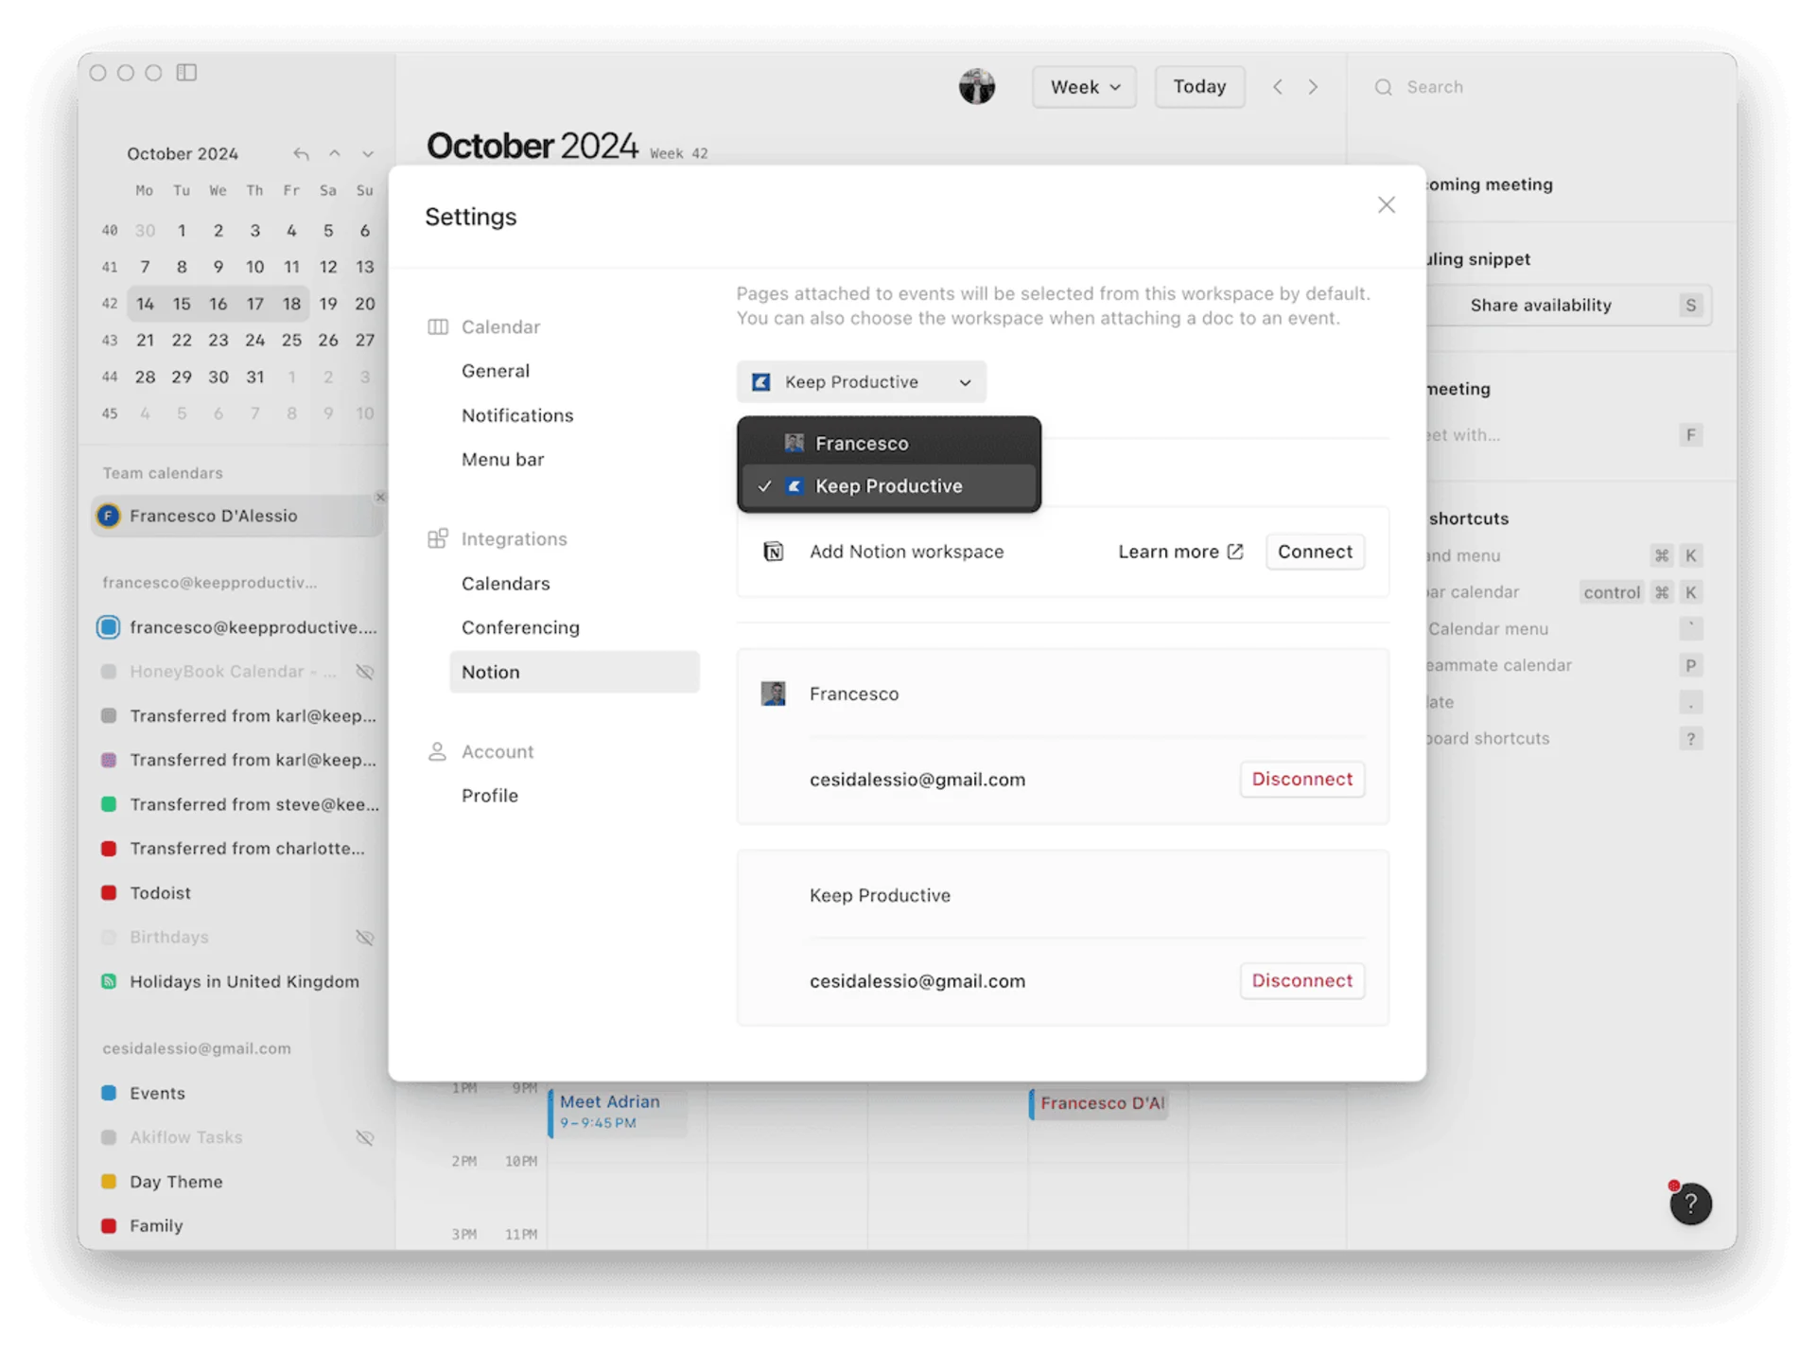Screen dimensions: 1816x1353
Task: Disconnect the Keep Productive workspace
Action: pos(1301,981)
